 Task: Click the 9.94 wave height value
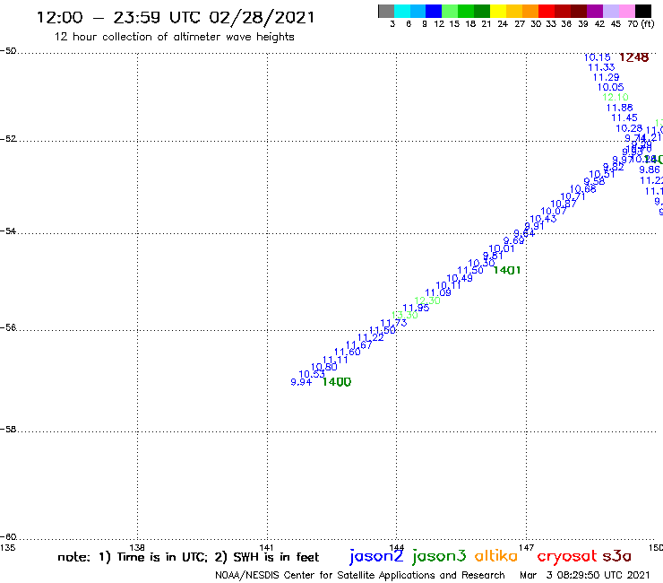click(x=301, y=382)
